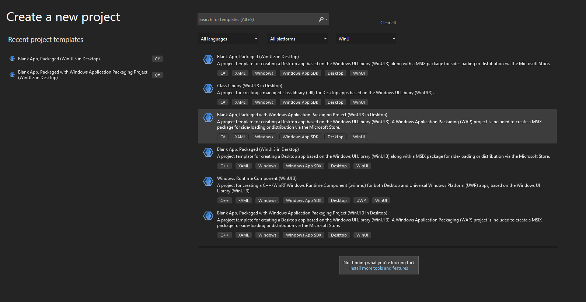
Task: Click icon of highlighted C# Packaging Project template
Action: 208,118
